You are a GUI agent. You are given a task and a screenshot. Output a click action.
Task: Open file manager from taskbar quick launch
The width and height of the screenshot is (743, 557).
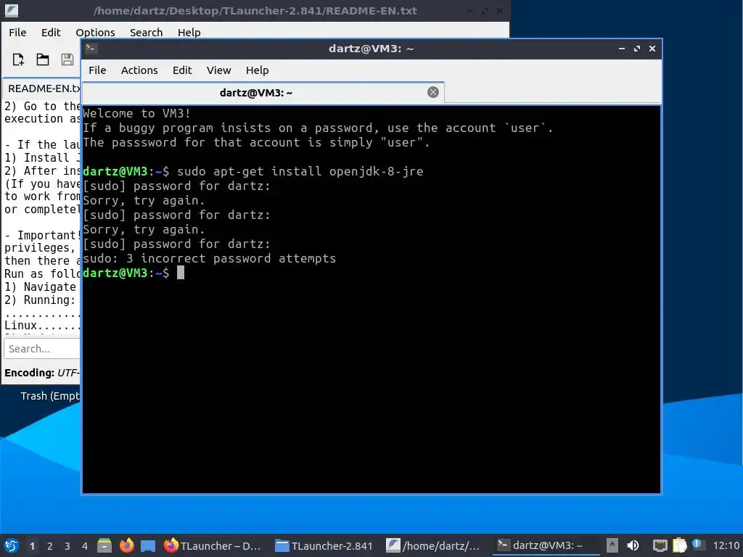pyautogui.click(x=104, y=545)
